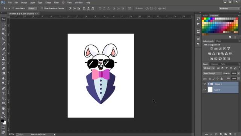The height and width of the screenshot is (136, 241).
Task: Add a Color Balance adjustment
Action: tap(214, 54)
